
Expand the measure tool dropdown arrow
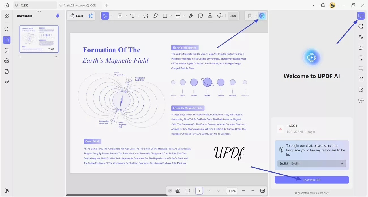point(183,16)
